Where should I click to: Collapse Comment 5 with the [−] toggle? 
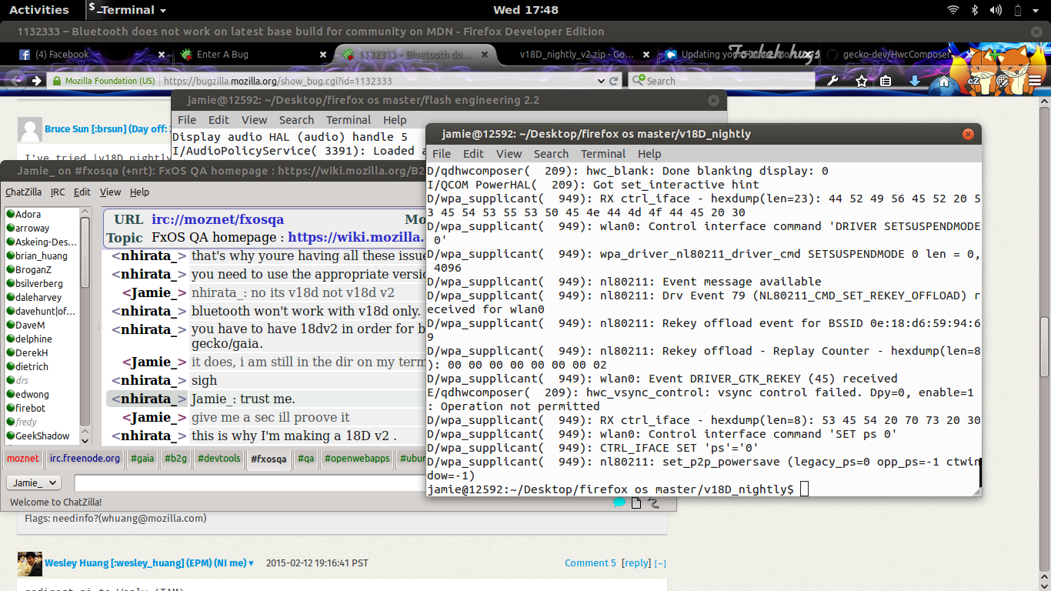click(x=660, y=563)
